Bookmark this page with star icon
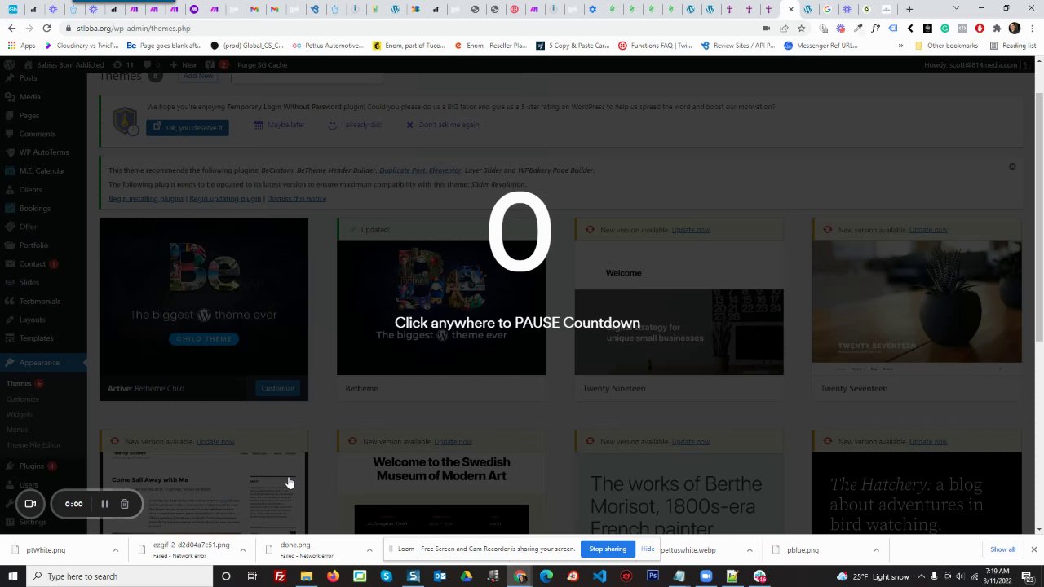Viewport: 1044px width, 587px height. tap(802, 29)
